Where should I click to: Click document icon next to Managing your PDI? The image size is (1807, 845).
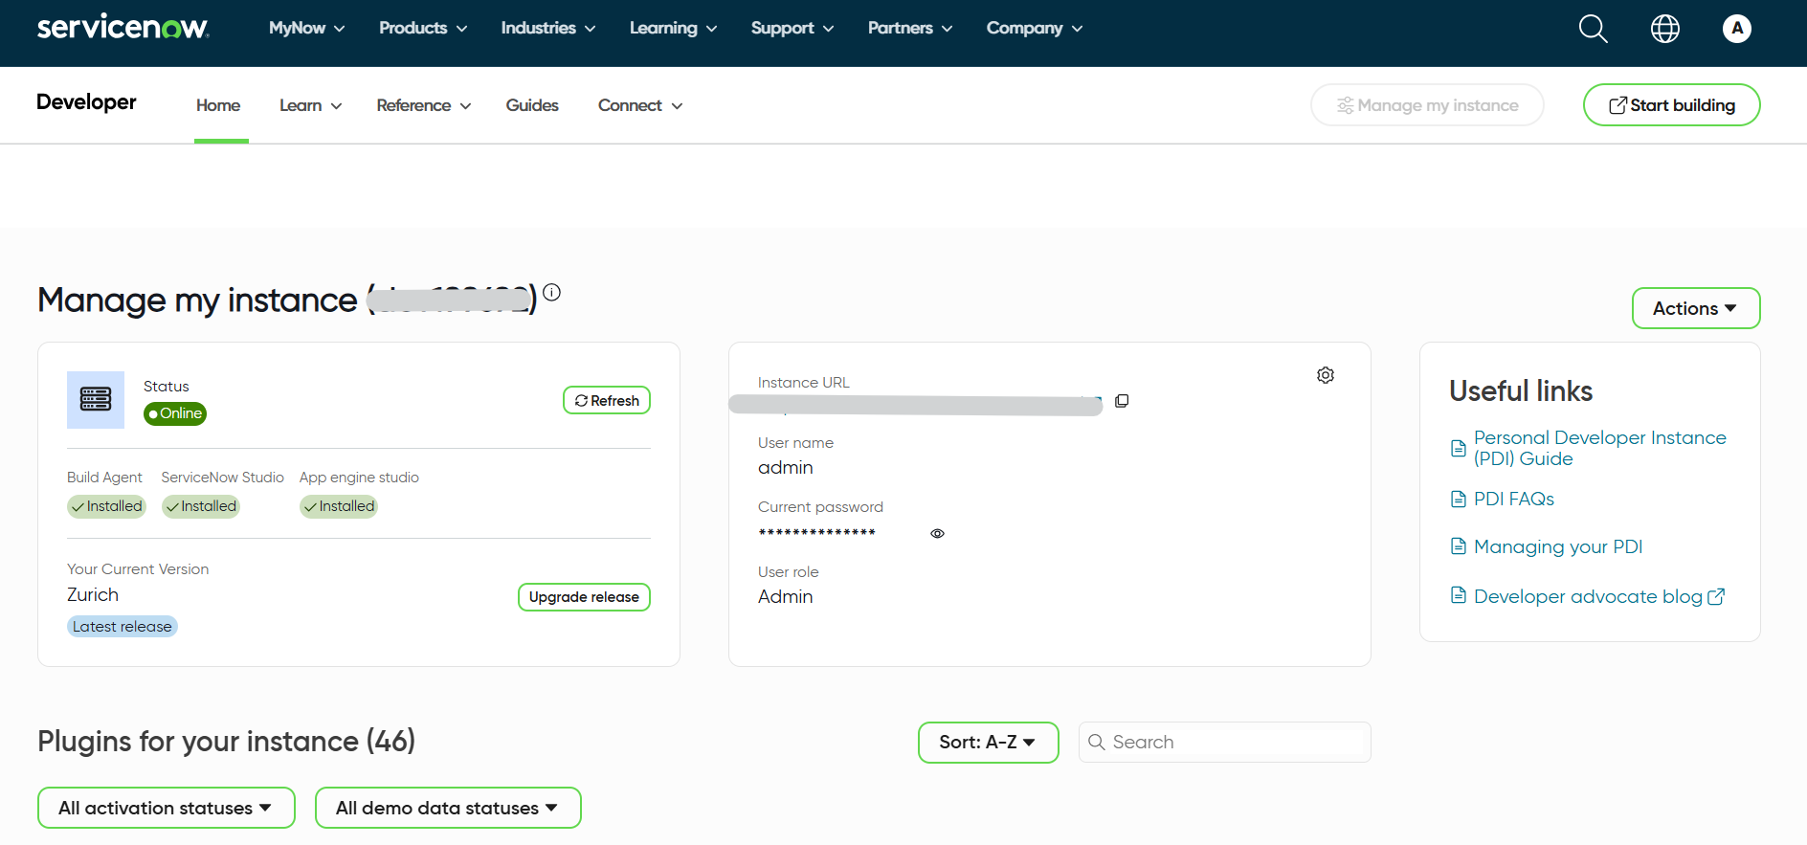(1459, 546)
